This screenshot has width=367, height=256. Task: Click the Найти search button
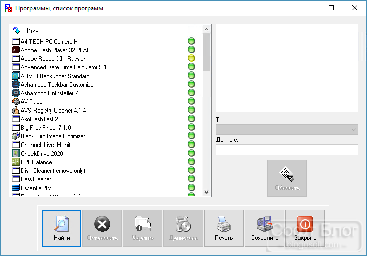pos(61,228)
